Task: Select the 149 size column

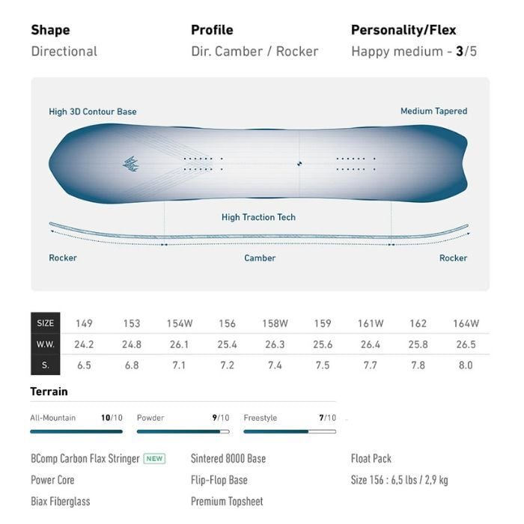Action: click(x=84, y=323)
